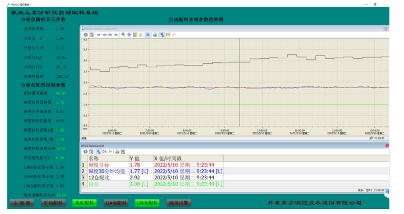
Task: Go to previous data record in trend
Action: coord(104,35)
